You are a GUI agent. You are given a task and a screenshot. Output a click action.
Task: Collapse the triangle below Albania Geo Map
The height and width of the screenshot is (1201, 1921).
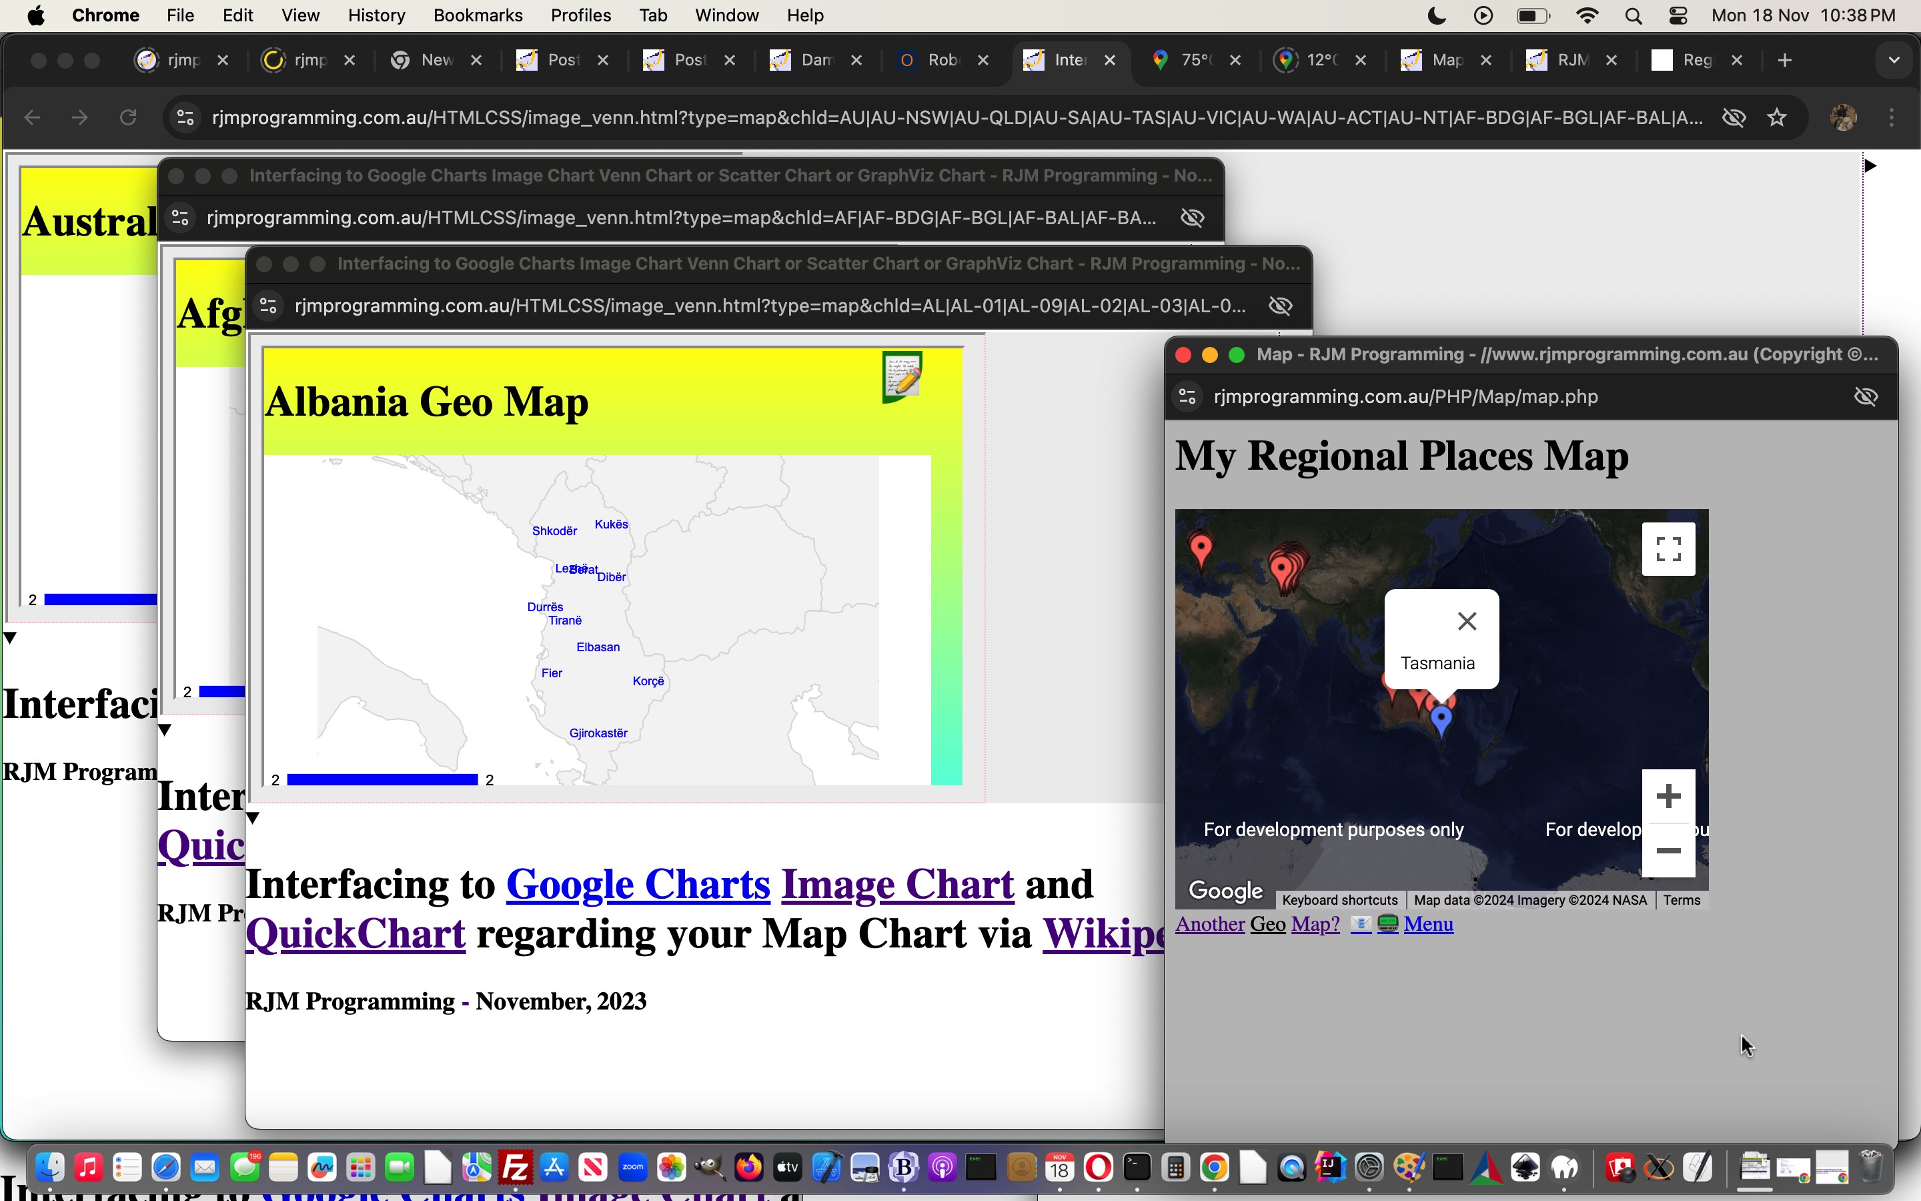(252, 817)
